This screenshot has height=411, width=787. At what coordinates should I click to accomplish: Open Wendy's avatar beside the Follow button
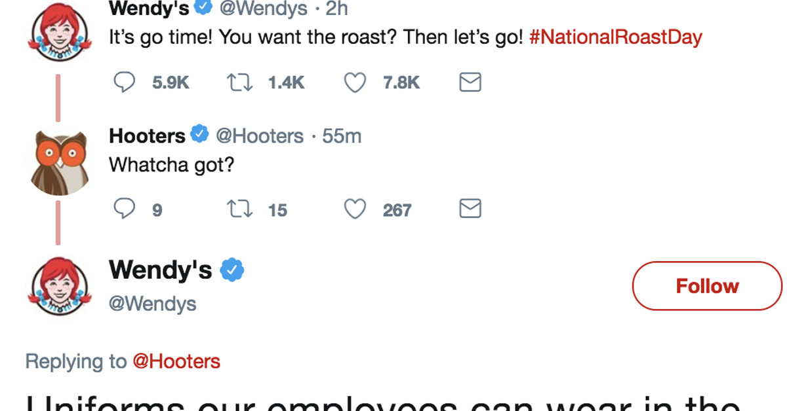59,287
